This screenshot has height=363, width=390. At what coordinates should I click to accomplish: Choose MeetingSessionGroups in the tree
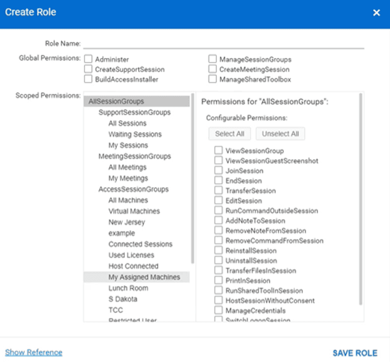point(134,156)
